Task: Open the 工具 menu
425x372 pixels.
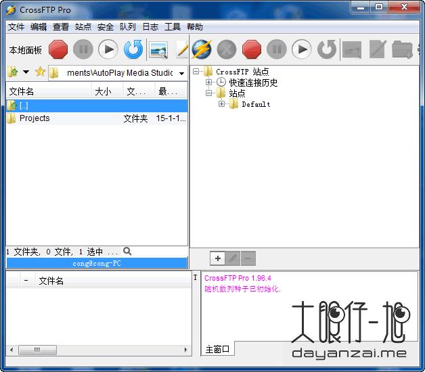Action: click(x=173, y=27)
